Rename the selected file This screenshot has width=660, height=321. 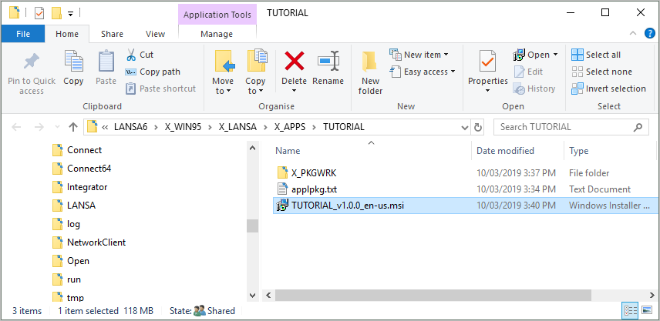pos(328,67)
